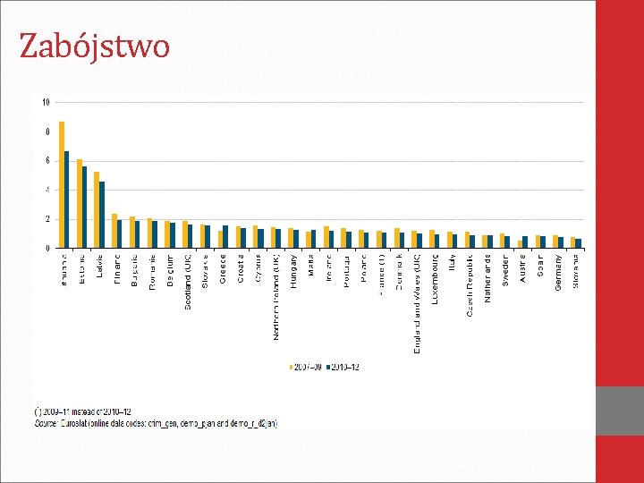
Task: Click the y-axis value "0"
Action: click(x=47, y=249)
